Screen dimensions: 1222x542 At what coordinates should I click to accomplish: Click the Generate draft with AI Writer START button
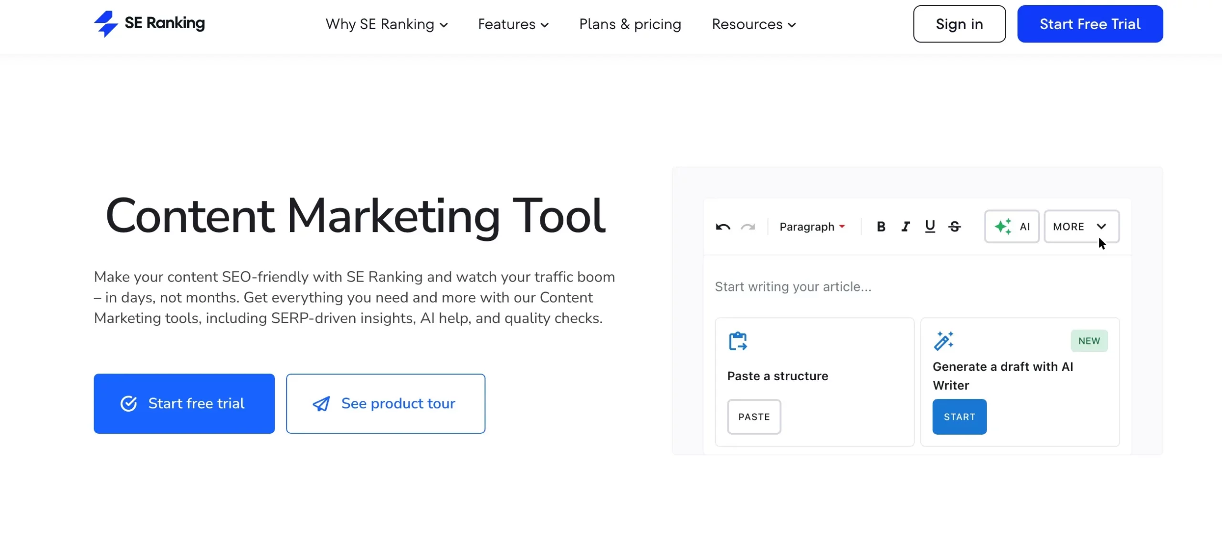(x=960, y=417)
